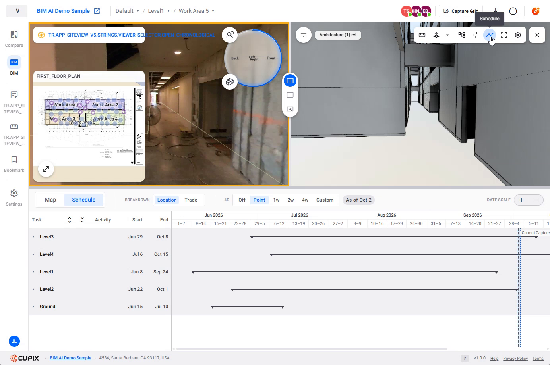Click the search-view icon on the photo panel
The height and width of the screenshot is (365, 550).
[x=230, y=35]
